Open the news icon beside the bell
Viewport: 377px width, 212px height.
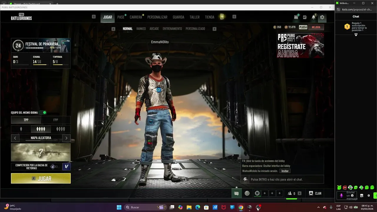click(305, 17)
